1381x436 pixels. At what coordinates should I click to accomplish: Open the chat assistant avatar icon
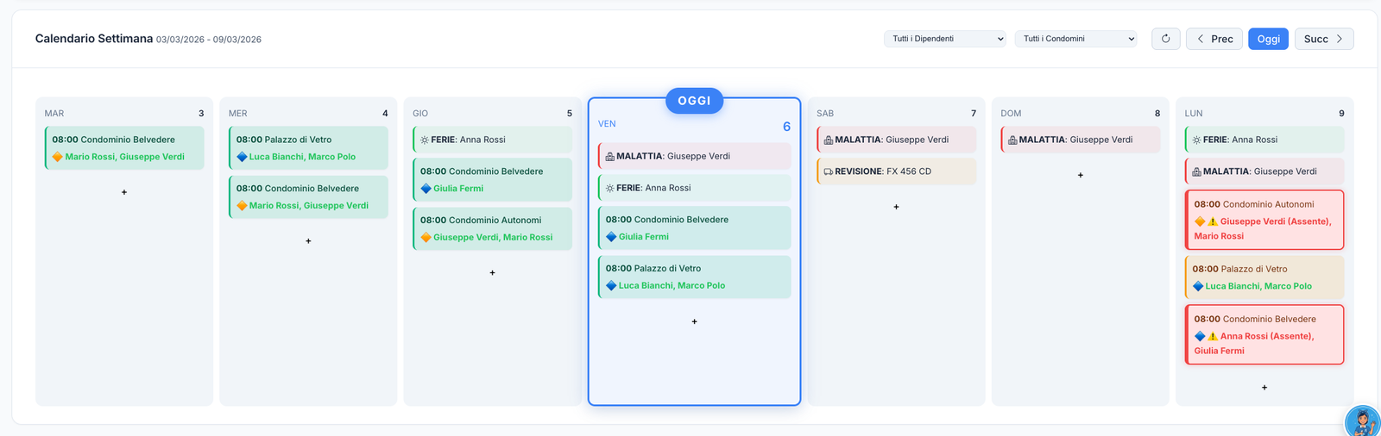click(1363, 422)
